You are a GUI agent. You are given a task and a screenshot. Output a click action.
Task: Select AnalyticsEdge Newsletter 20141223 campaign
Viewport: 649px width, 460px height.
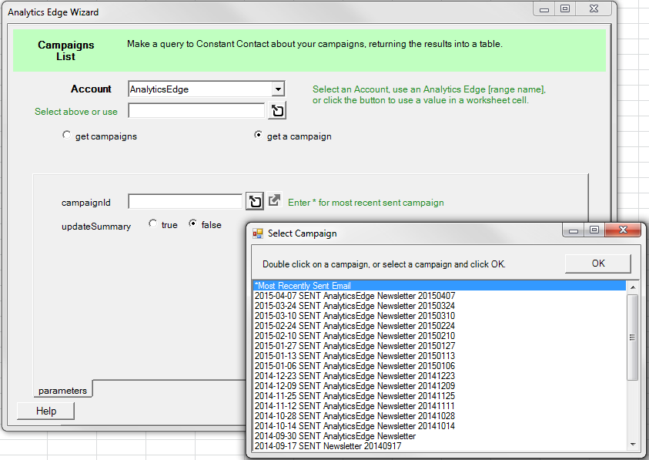pyautogui.click(x=439, y=376)
